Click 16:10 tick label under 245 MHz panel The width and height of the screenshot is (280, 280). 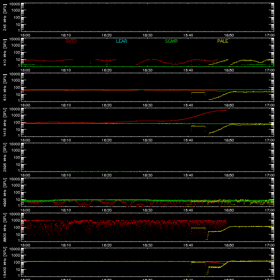pyautogui.click(x=66, y=35)
